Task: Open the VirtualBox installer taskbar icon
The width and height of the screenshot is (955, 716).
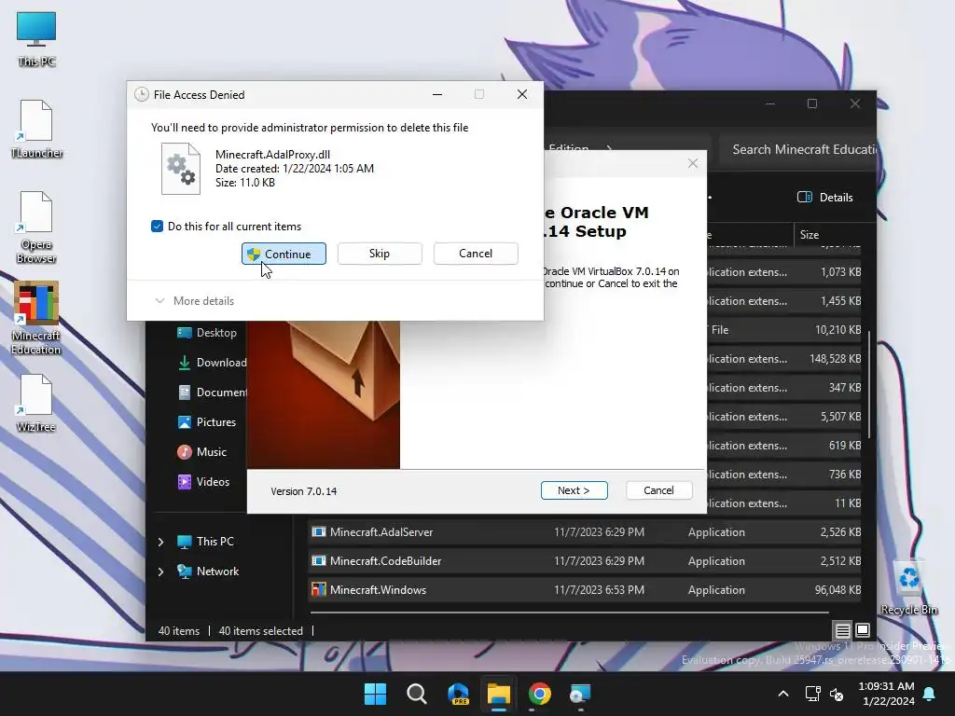Action: (x=580, y=694)
